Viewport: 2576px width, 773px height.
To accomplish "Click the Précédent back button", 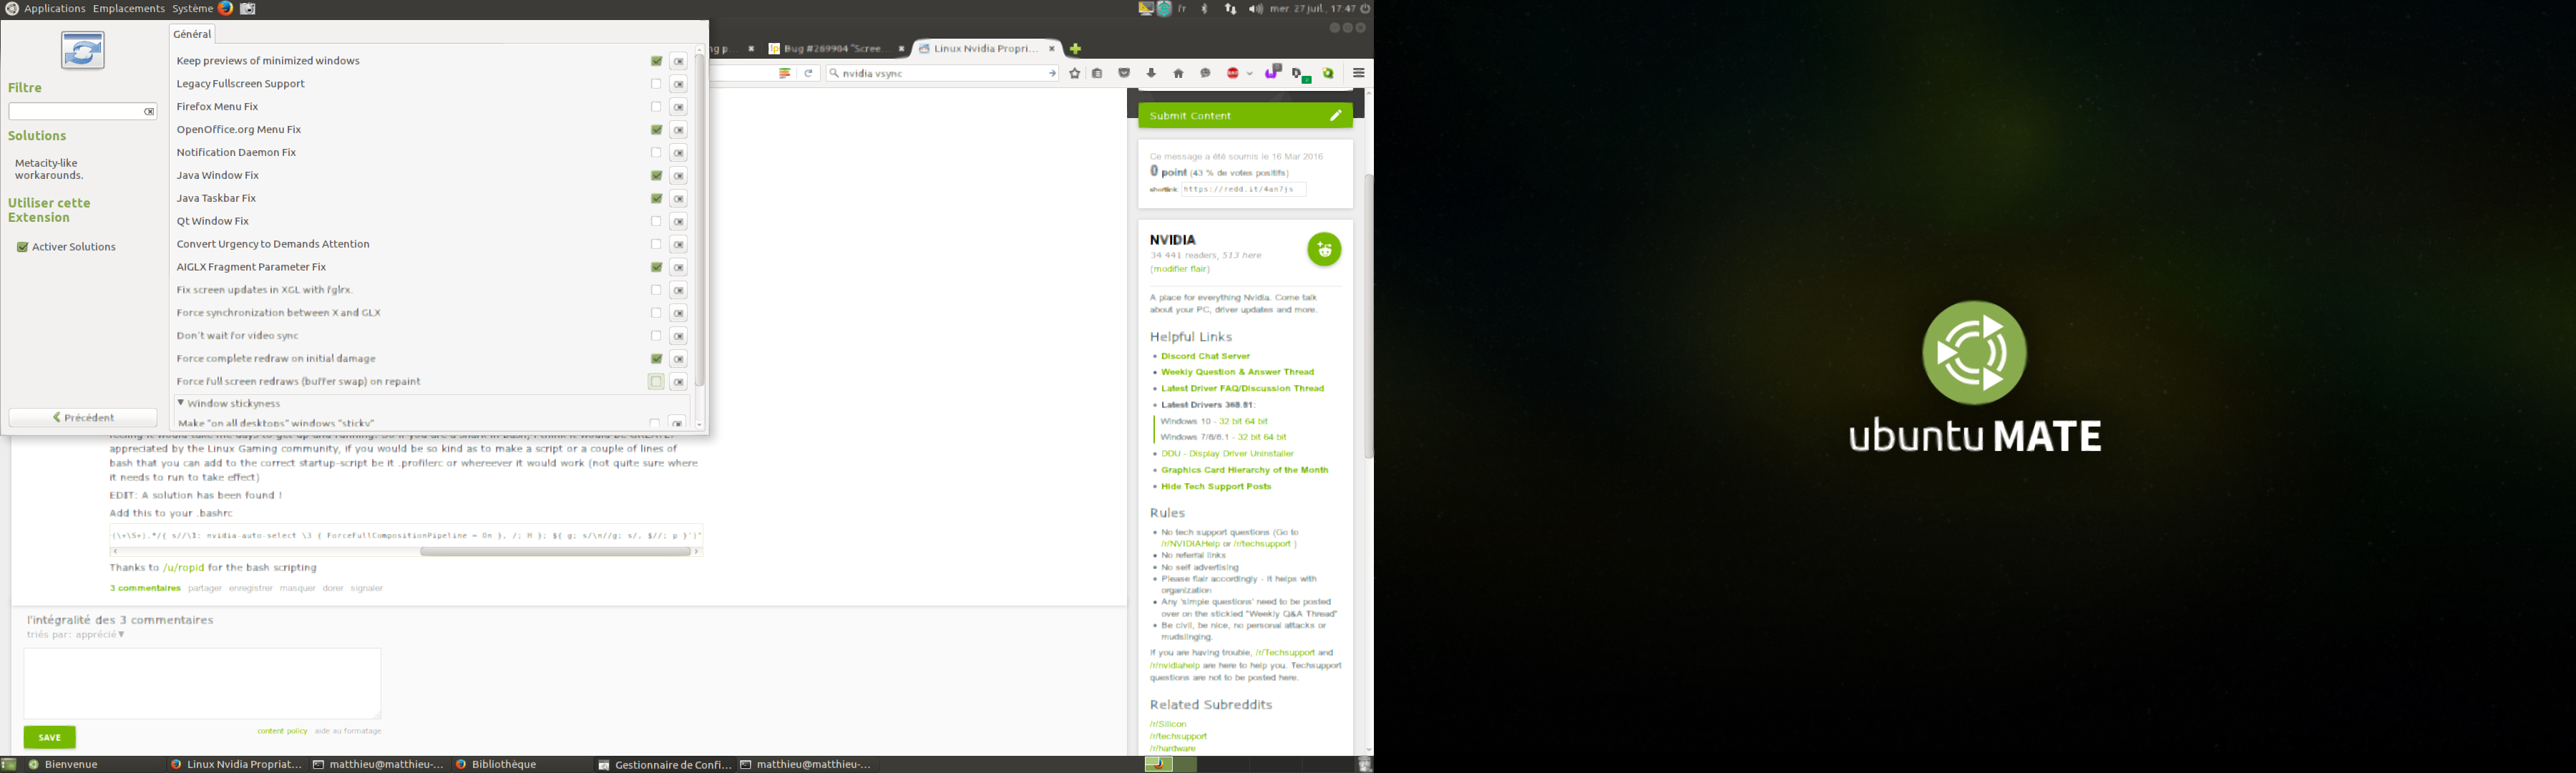I will tap(83, 418).
